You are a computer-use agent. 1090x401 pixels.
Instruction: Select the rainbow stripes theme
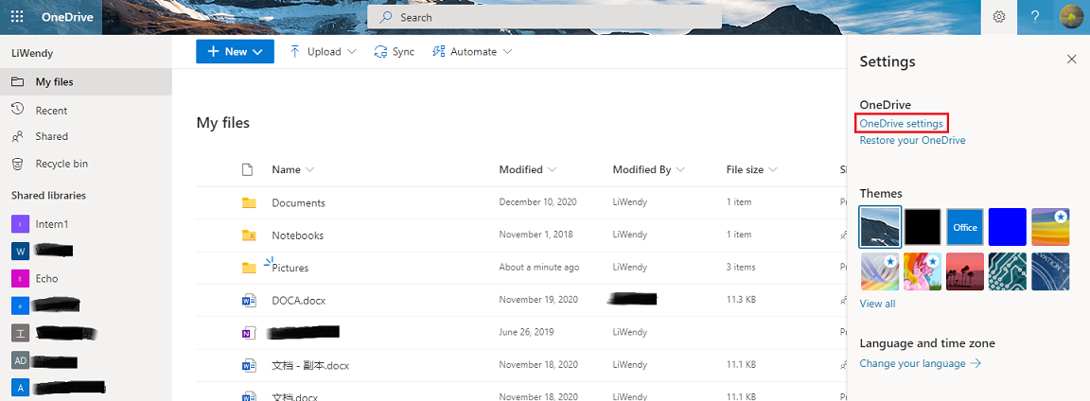click(x=1049, y=227)
